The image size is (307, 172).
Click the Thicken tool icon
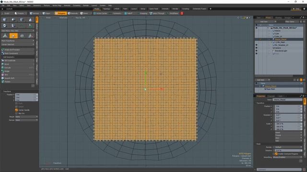click(x=3, y=82)
